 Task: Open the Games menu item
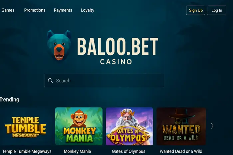tap(8, 10)
